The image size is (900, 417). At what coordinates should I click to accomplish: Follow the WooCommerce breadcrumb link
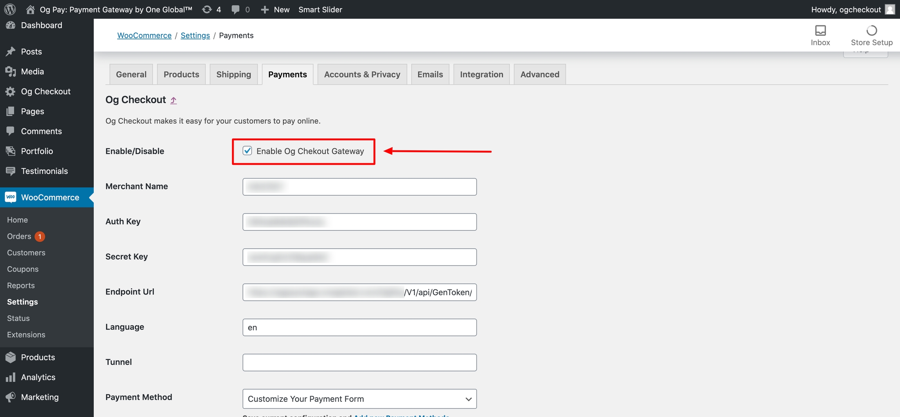(x=144, y=36)
